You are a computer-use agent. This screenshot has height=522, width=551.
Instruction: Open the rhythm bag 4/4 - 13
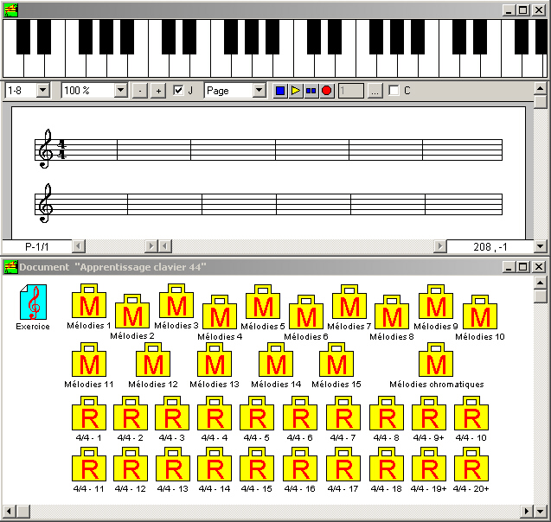173,464
